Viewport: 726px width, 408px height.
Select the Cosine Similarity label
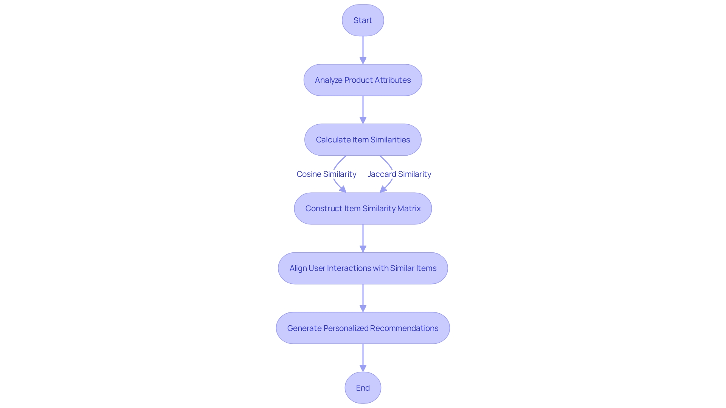pos(326,174)
